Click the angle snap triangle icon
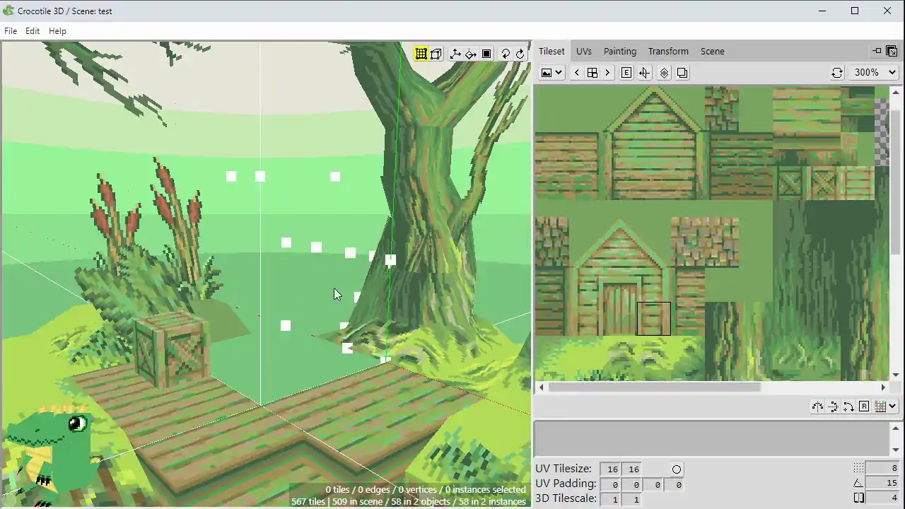905x509 pixels. (858, 483)
